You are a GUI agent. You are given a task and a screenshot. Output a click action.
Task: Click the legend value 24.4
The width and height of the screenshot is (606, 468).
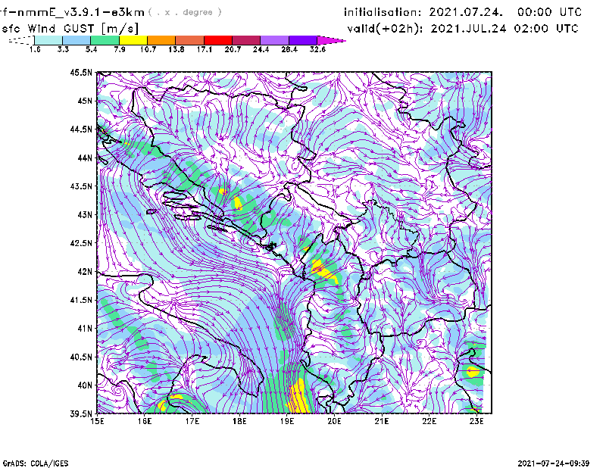coord(261,49)
